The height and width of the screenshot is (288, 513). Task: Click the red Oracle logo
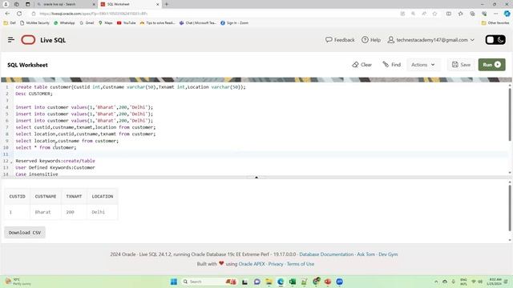(28, 40)
